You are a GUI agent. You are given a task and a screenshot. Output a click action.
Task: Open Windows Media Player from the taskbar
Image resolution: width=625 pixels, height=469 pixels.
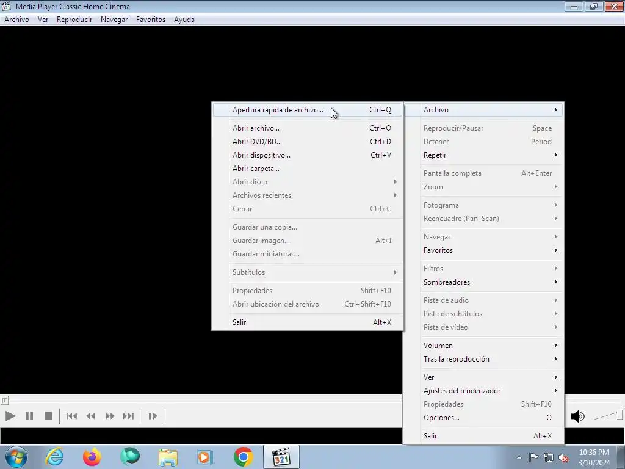tap(205, 457)
